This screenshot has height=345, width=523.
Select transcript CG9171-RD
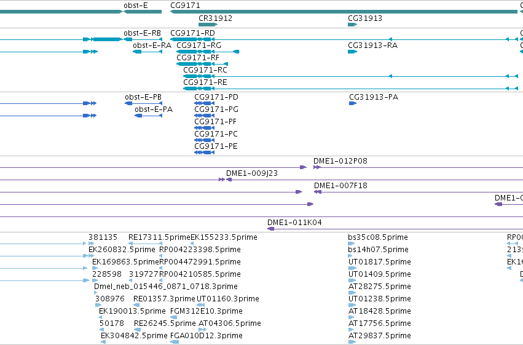pos(192,33)
